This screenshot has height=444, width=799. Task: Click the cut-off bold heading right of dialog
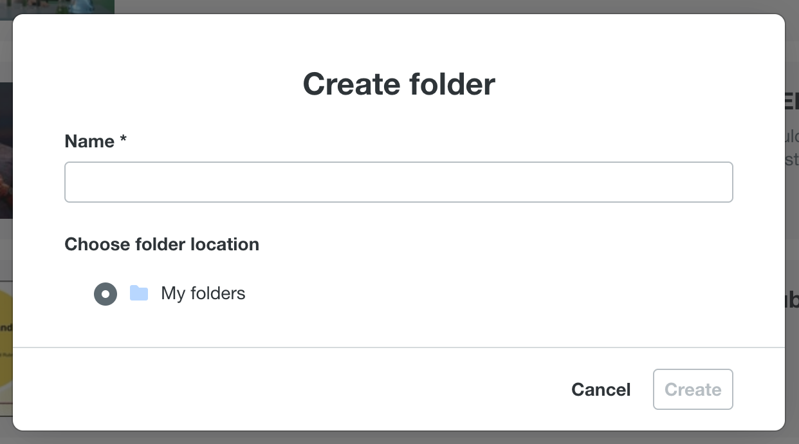coord(792,102)
